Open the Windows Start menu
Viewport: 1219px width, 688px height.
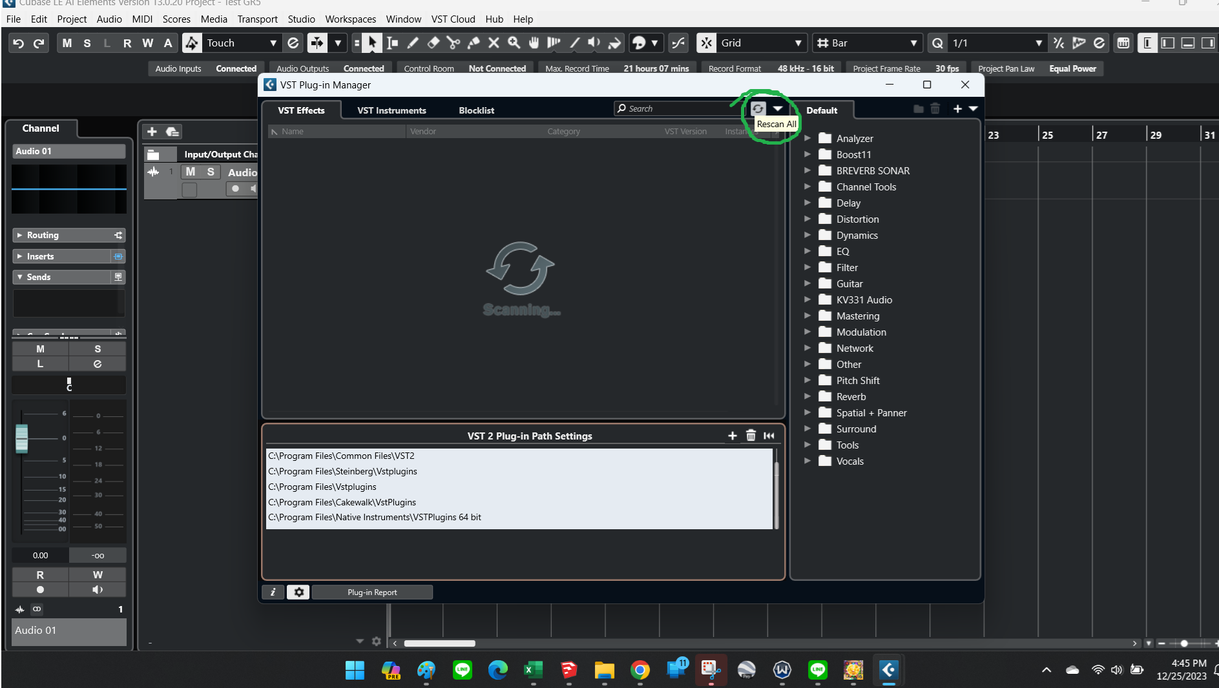pos(355,671)
